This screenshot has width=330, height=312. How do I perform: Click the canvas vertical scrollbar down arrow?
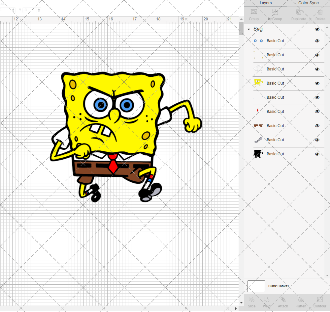point(241,303)
